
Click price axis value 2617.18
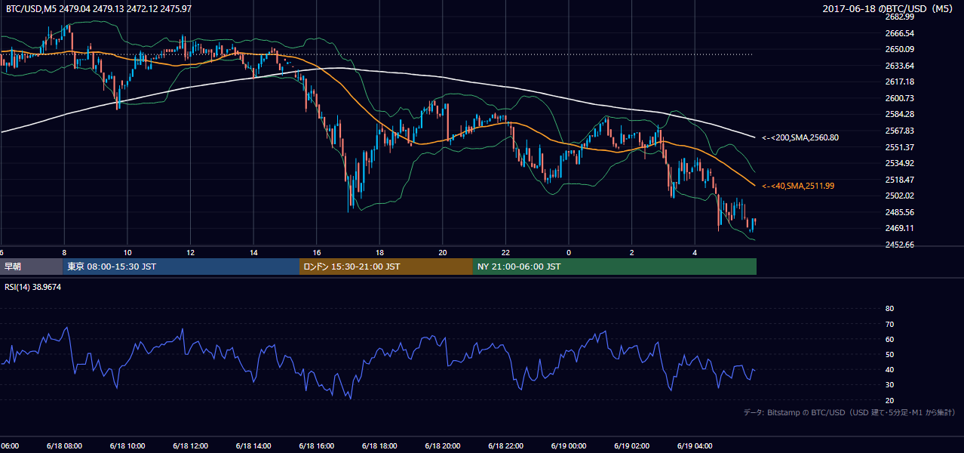(900, 82)
